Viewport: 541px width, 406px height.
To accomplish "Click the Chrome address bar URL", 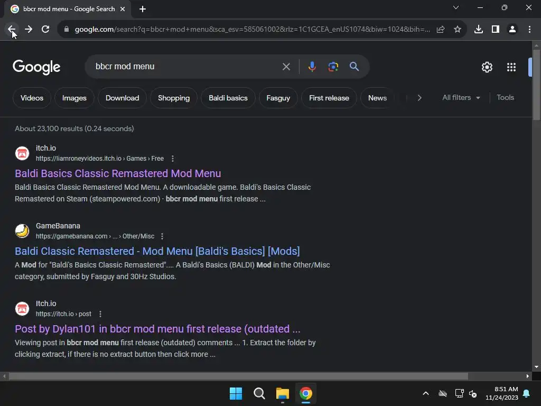I will coord(252,30).
